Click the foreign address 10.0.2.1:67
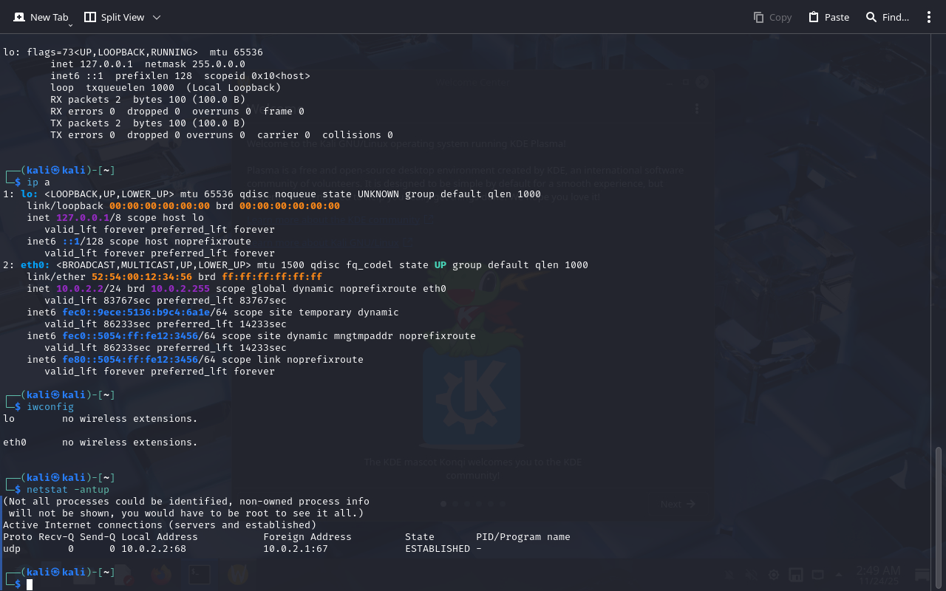946x591 pixels. coord(296,548)
